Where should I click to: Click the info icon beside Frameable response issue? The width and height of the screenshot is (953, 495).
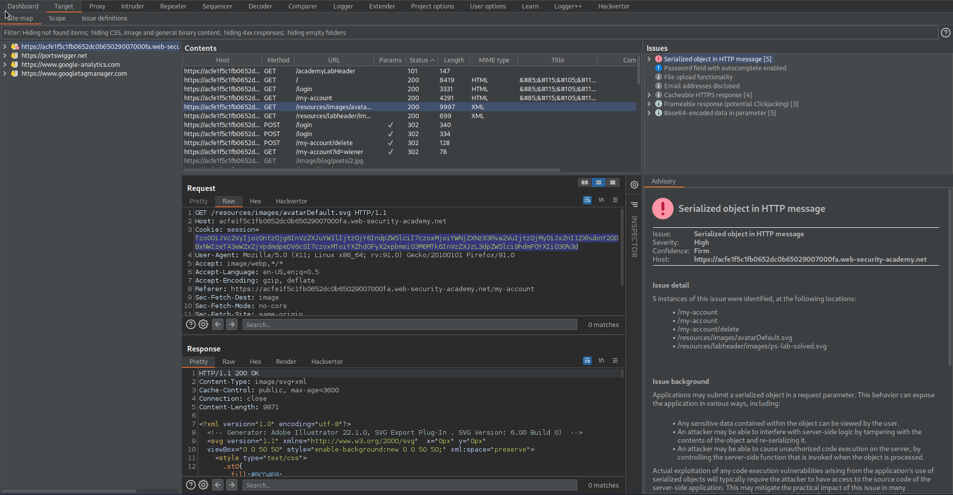[x=659, y=104]
